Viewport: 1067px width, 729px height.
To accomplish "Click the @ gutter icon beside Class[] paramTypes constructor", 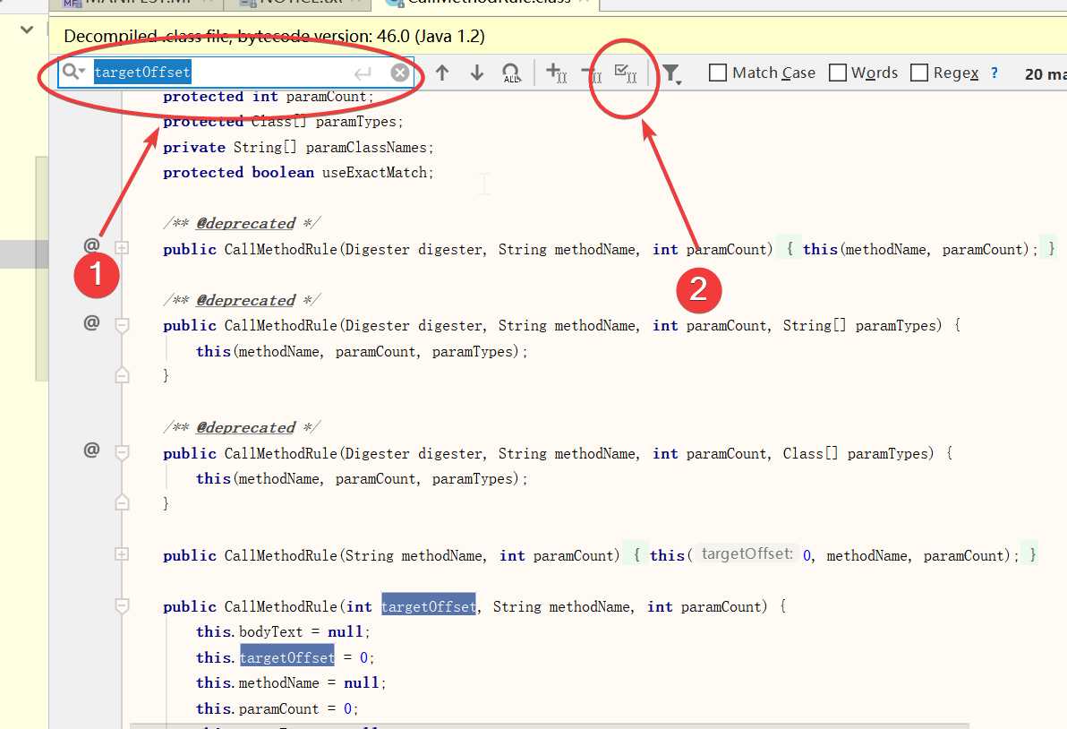I will pos(91,450).
